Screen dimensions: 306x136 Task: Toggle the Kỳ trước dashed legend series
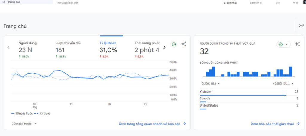click(43, 113)
